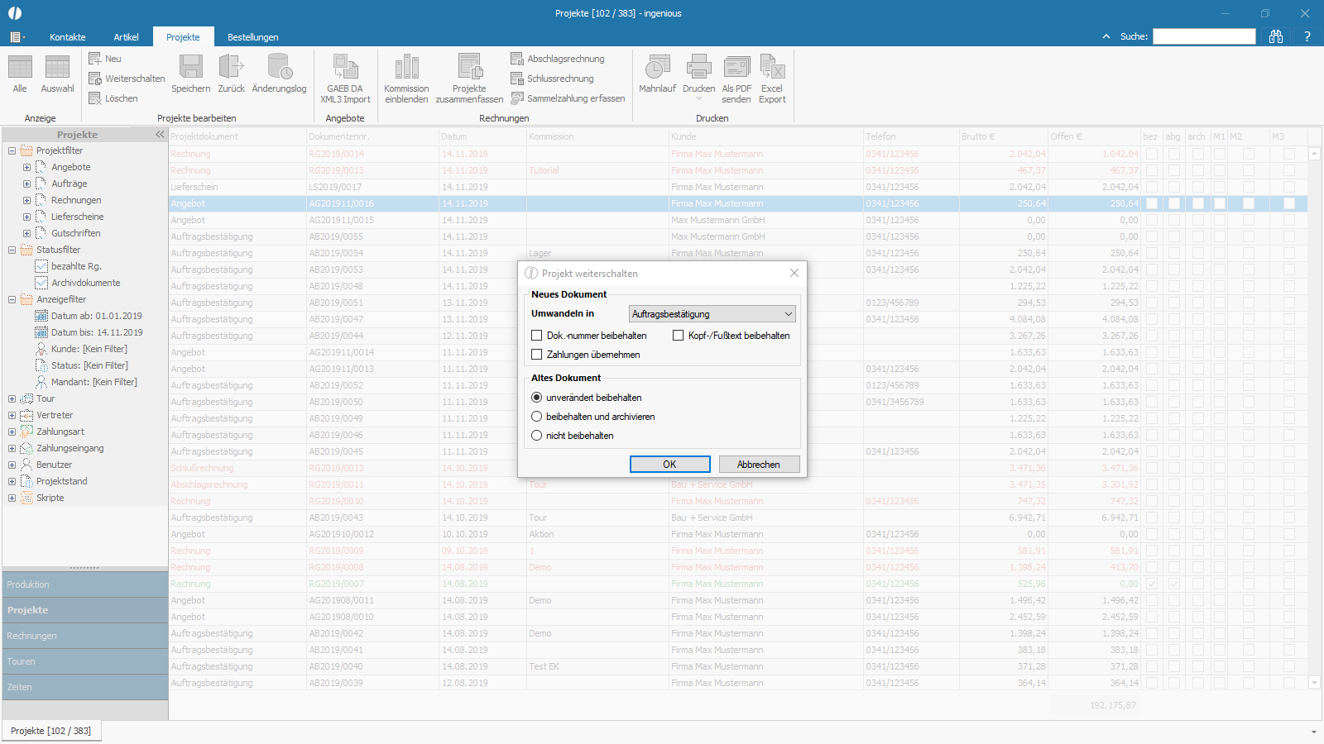
Task: Click the Speichern disk icon
Action: (191, 67)
